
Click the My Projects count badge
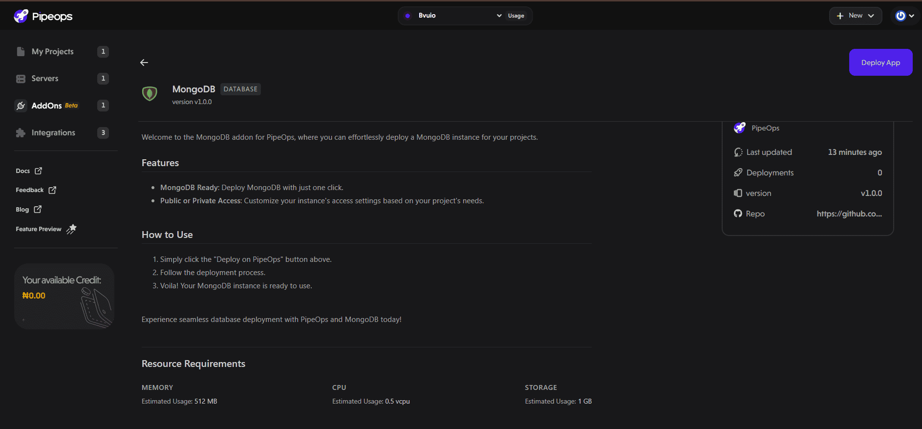103,51
